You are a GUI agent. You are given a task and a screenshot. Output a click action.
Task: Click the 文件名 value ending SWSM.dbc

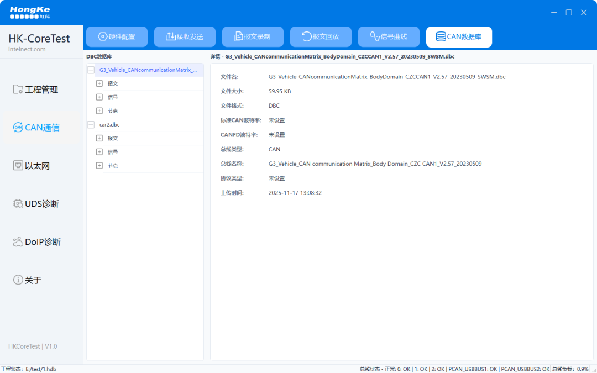pyautogui.click(x=387, y=77)
